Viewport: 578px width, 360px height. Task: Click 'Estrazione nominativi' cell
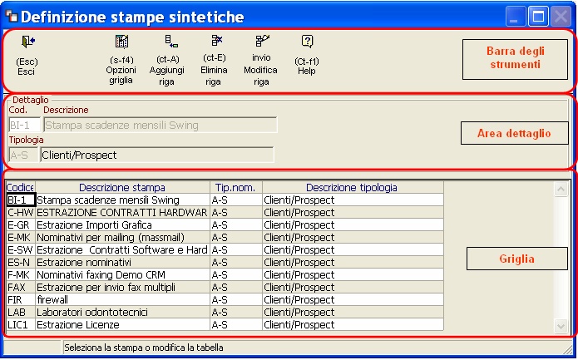click(x=122, y=263)
